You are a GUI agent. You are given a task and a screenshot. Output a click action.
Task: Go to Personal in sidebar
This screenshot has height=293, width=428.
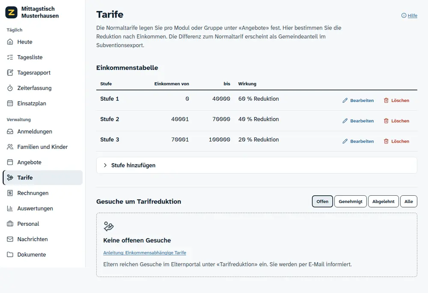click(42, 224)
